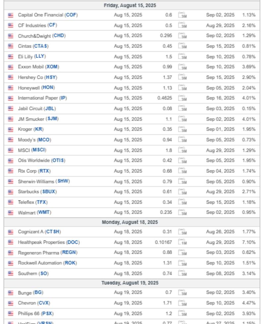This screenshot has width=265, height=324.
Task: Open the JM Smucker (SJM) link
Action: click(38, 119)
